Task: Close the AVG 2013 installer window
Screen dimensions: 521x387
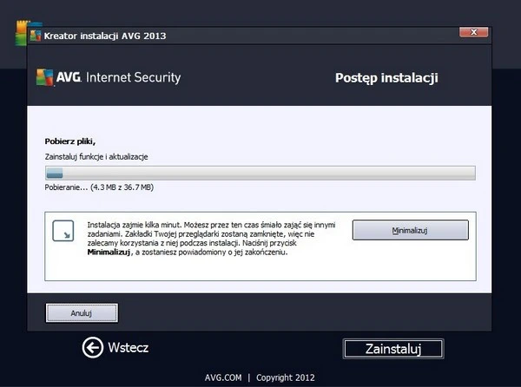Action: (x=472, y=33)
